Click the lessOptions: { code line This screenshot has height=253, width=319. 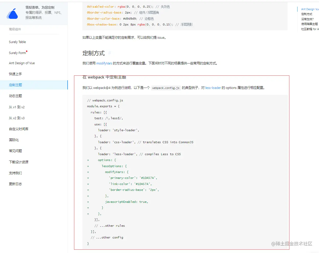click(114, 166)
